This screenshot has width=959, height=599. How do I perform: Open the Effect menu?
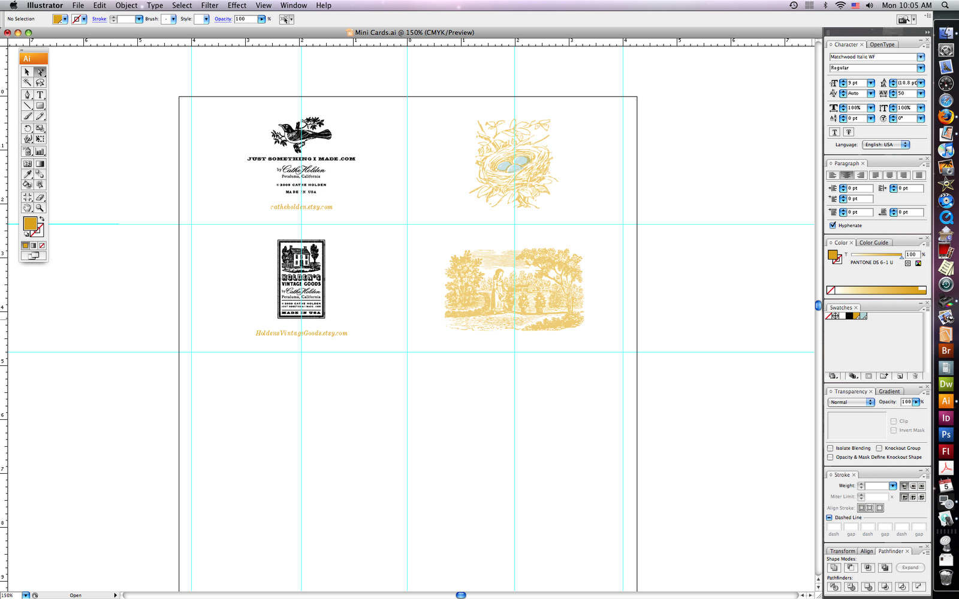[x=237, y=5]
